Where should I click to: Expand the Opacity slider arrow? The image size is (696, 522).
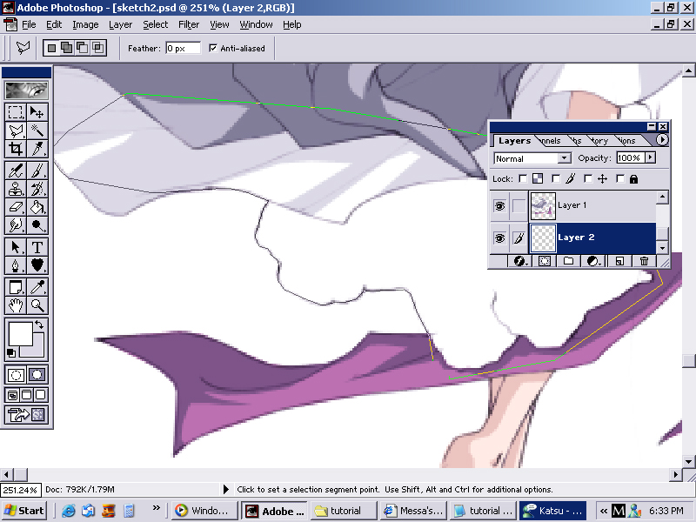tap(651, 157)
